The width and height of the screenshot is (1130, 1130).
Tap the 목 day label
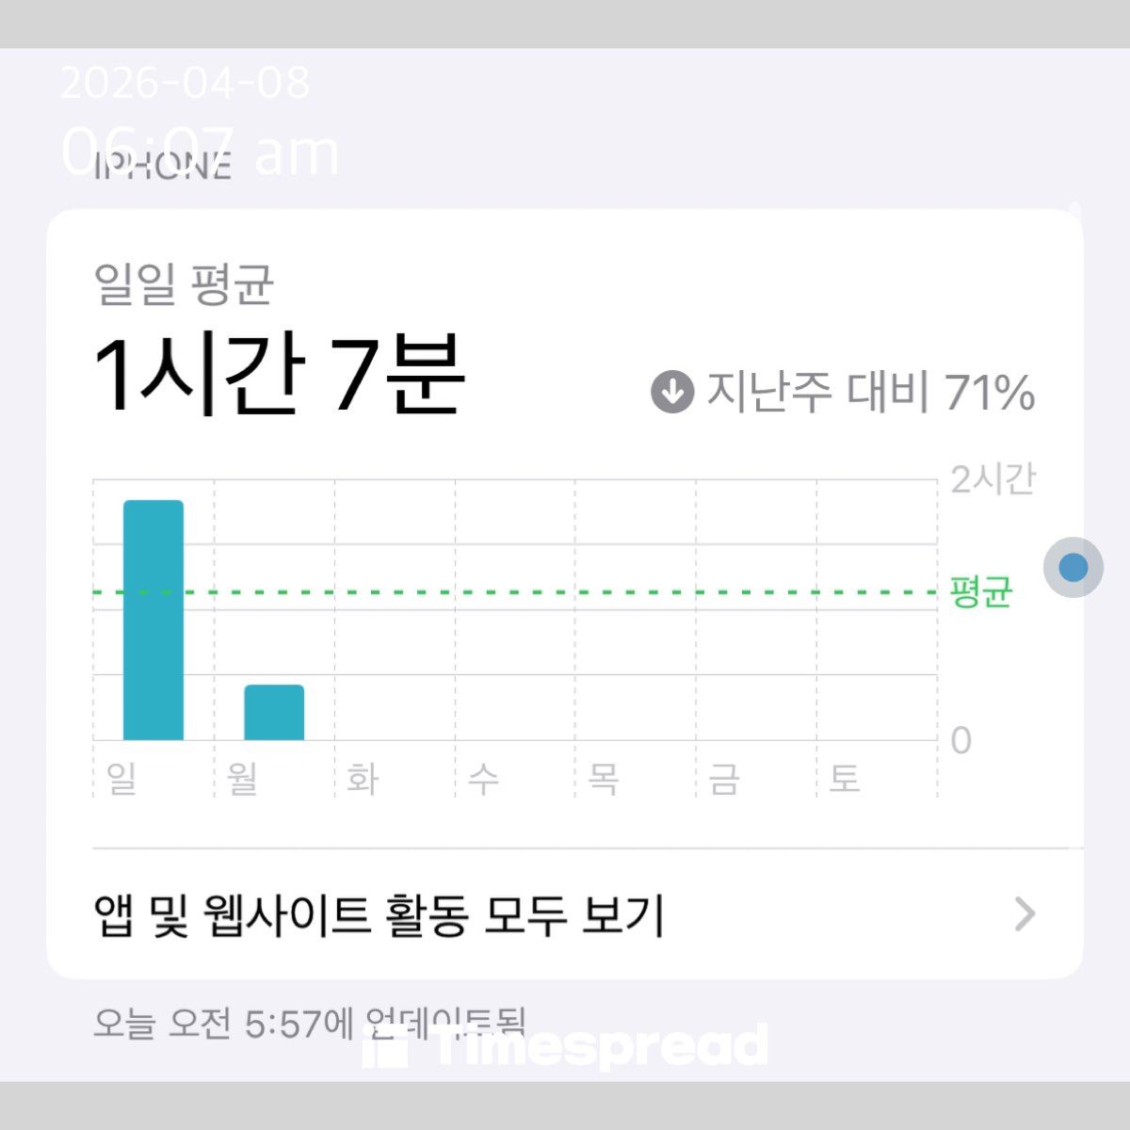click(604, 778)
